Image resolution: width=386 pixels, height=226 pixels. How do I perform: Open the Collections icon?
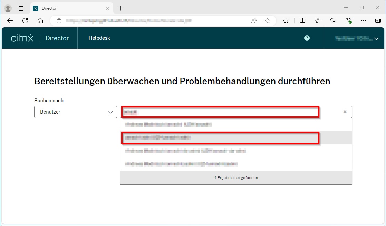[x=333, y=21]
